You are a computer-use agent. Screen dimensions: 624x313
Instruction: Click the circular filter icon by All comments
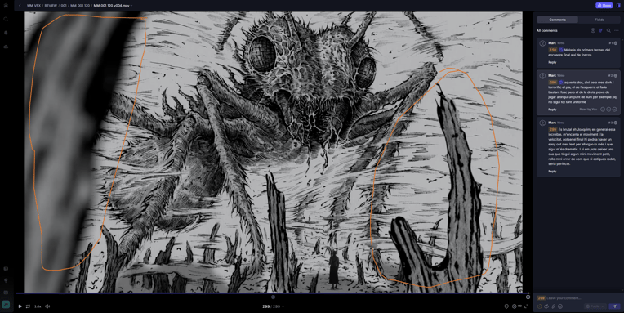pos(593,30)
